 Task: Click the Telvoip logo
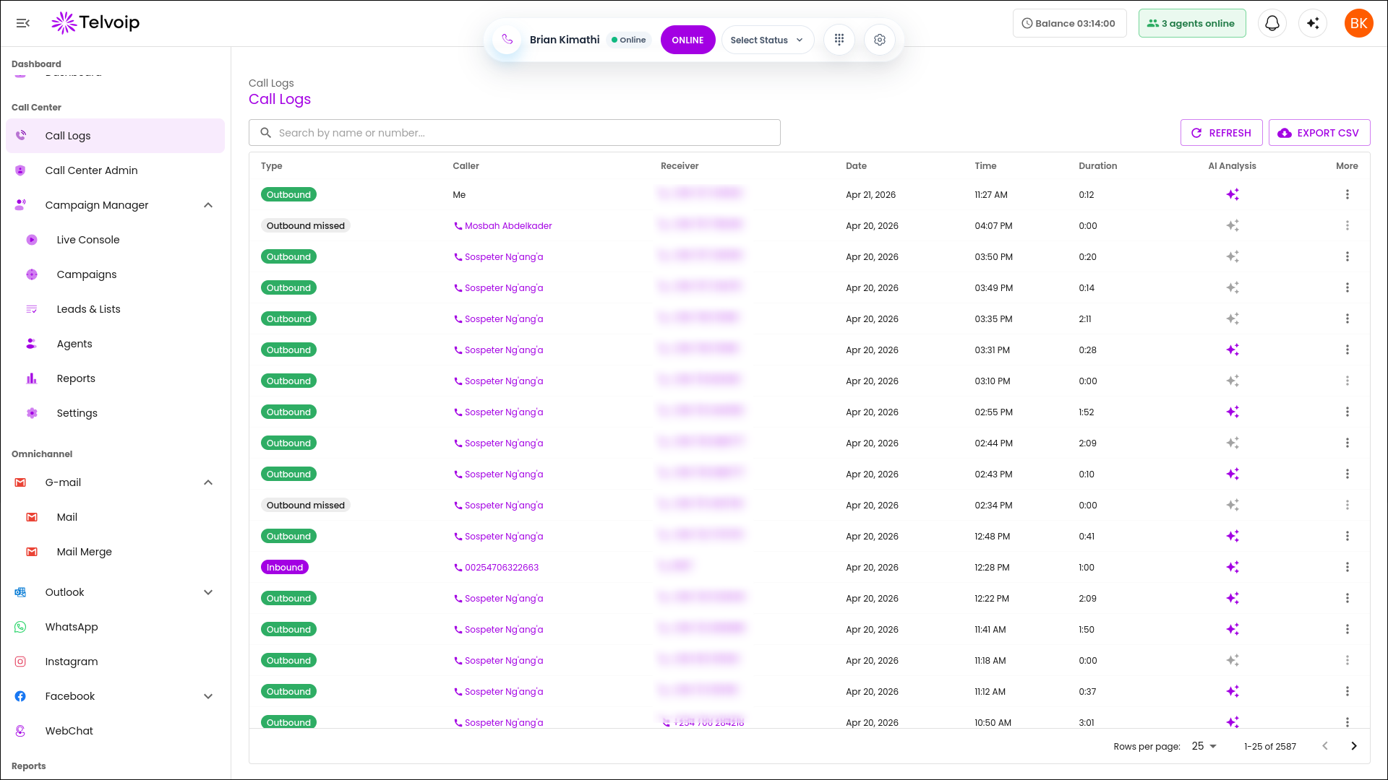coord(95,23)
